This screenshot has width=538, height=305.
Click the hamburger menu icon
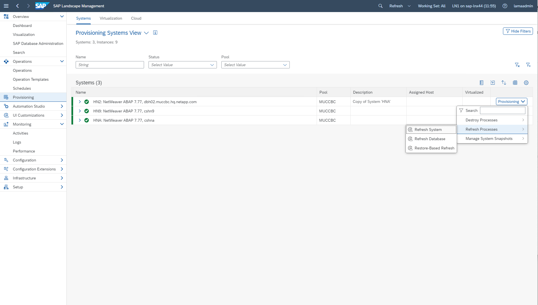[6, 6]
